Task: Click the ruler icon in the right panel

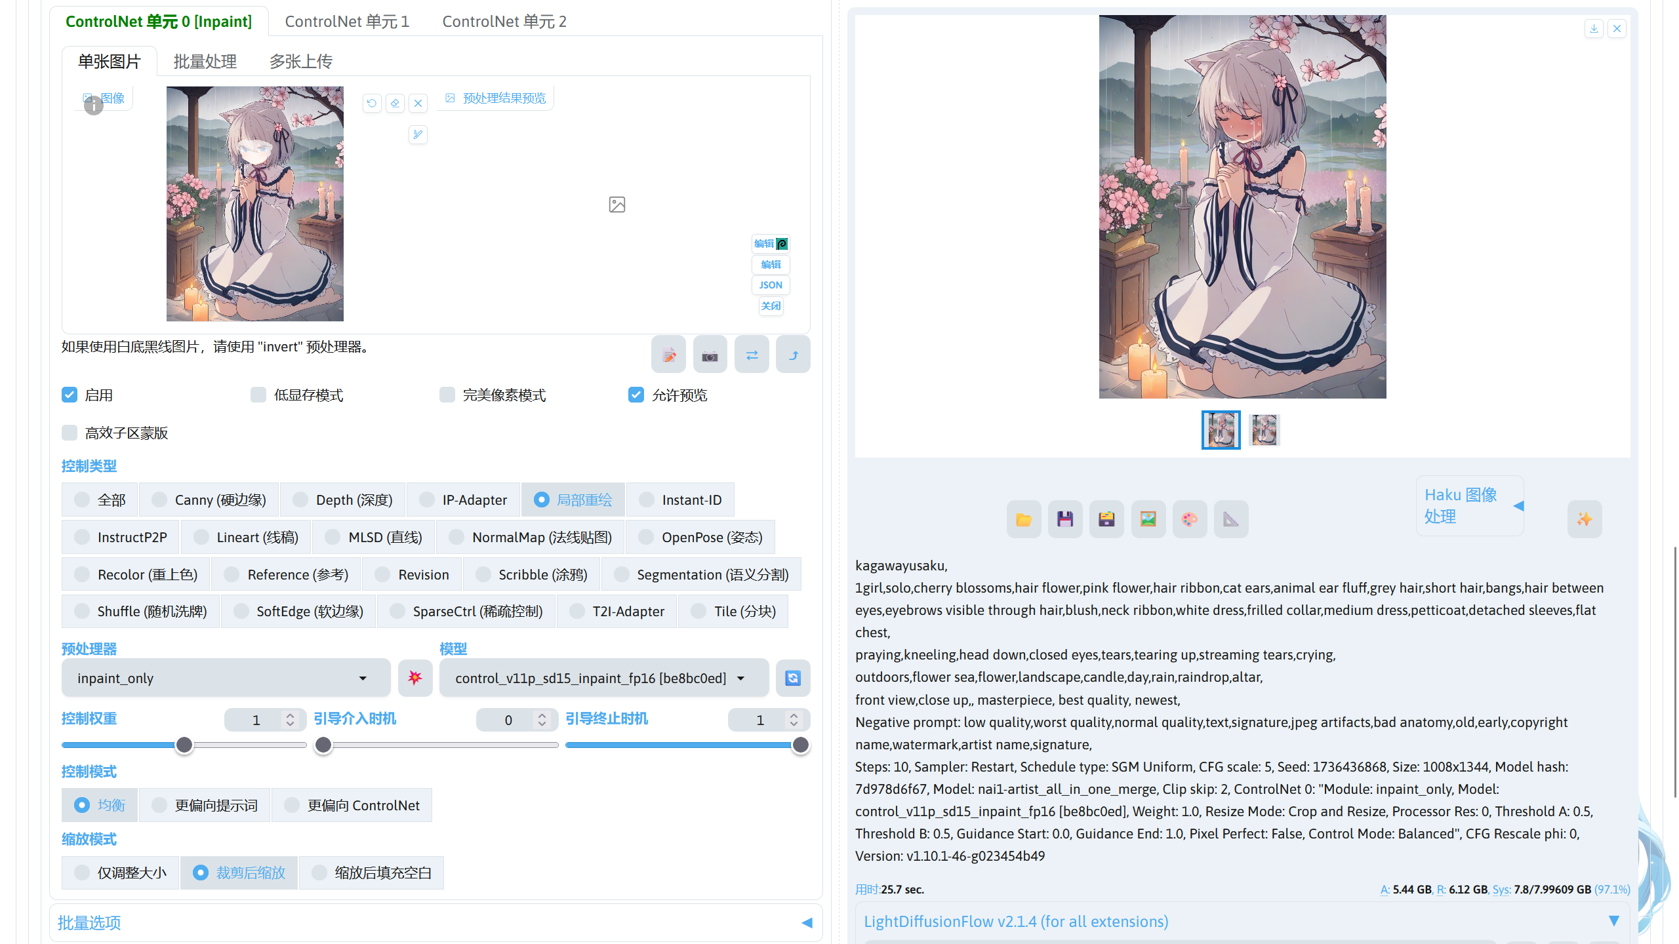Action: pyautogui.click(x=1231, y=519)
